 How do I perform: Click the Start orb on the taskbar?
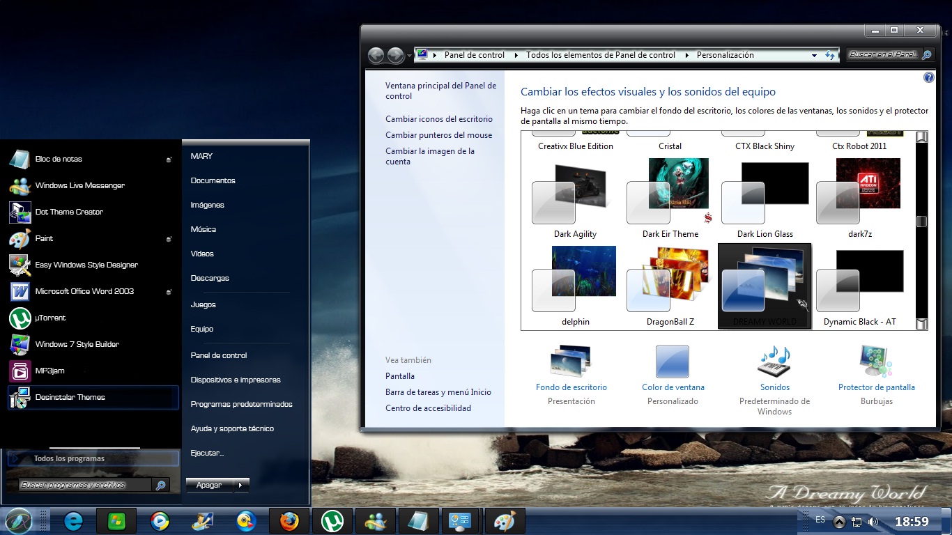coord(17,520)
